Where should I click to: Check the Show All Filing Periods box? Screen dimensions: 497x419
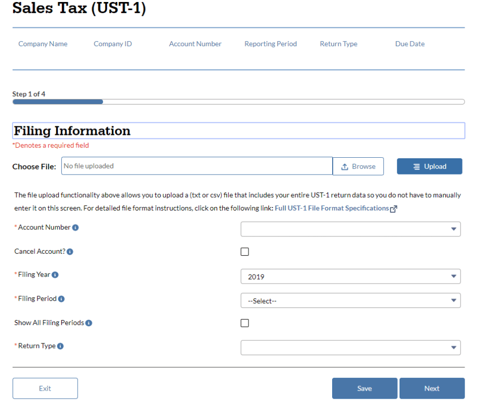[244, 323]
